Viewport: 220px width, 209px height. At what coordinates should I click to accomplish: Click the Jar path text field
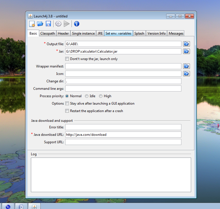[x=123, y=51]
